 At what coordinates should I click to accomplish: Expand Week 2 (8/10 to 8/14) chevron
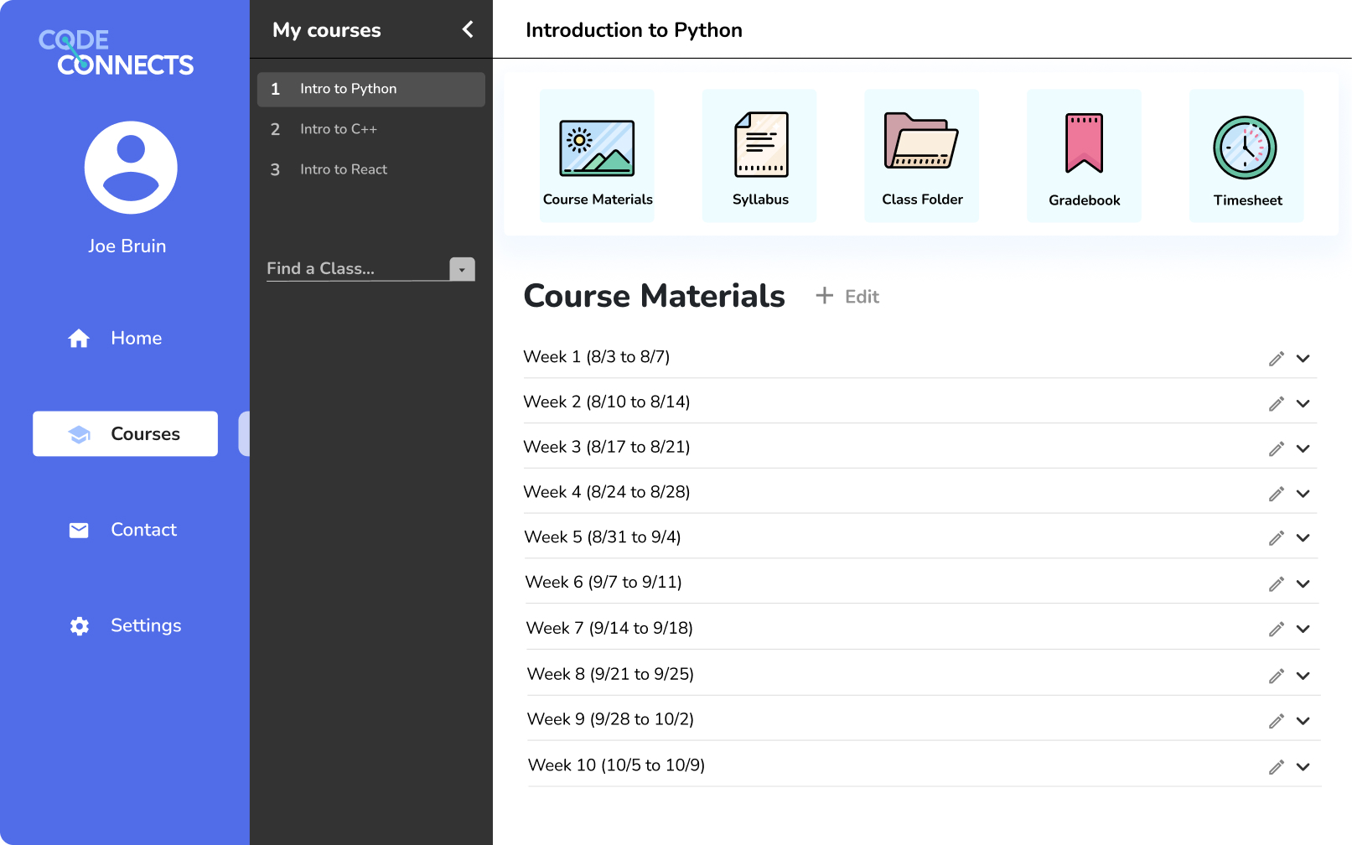pos(1303,404)
